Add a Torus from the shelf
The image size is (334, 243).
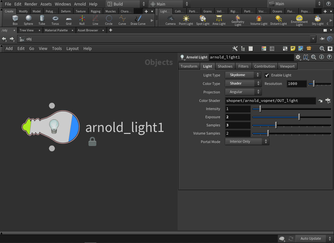coord(55,20)
